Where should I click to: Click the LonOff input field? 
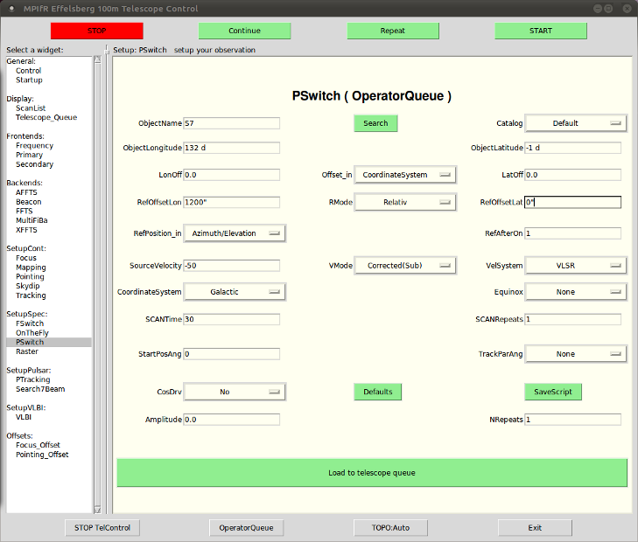point(232,175)
